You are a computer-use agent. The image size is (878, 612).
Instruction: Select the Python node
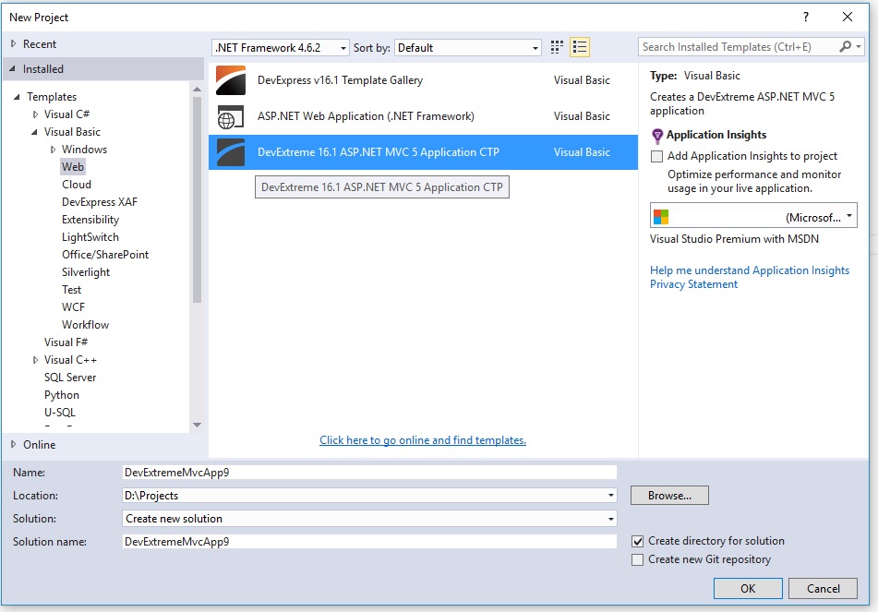[62, 395]
